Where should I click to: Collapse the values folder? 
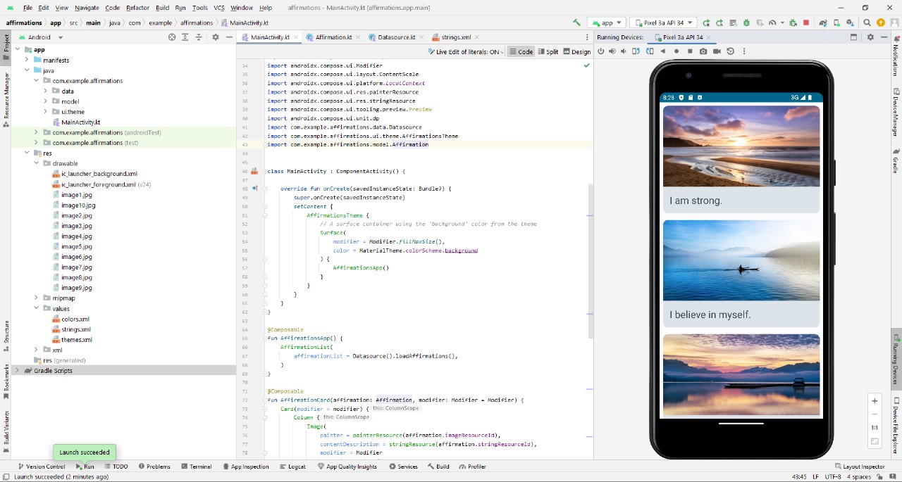37,308
